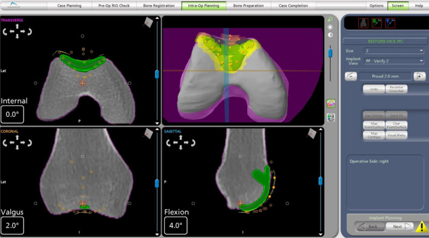Click the Map Cartilage button
Image resolution: width=429 pixels, height=238 pixels.
tap(374, 135)
